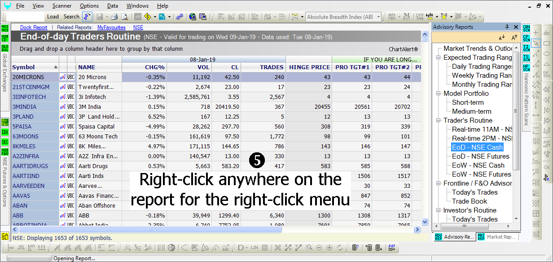Click the chart icon in 20MICRONS row
The width and height of the screenshot is (553, 262).
click(63, 77)
